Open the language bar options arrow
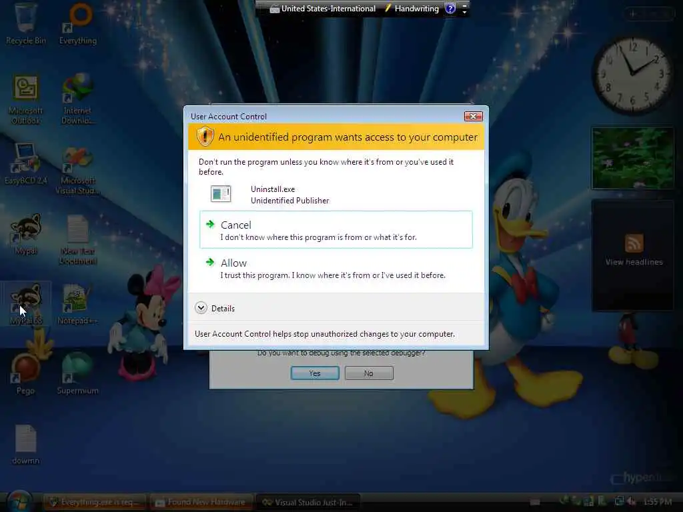 pos(464,12)
